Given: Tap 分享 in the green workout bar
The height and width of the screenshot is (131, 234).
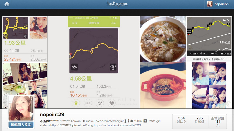Looking at the screenshot, I should click(113, 23).
